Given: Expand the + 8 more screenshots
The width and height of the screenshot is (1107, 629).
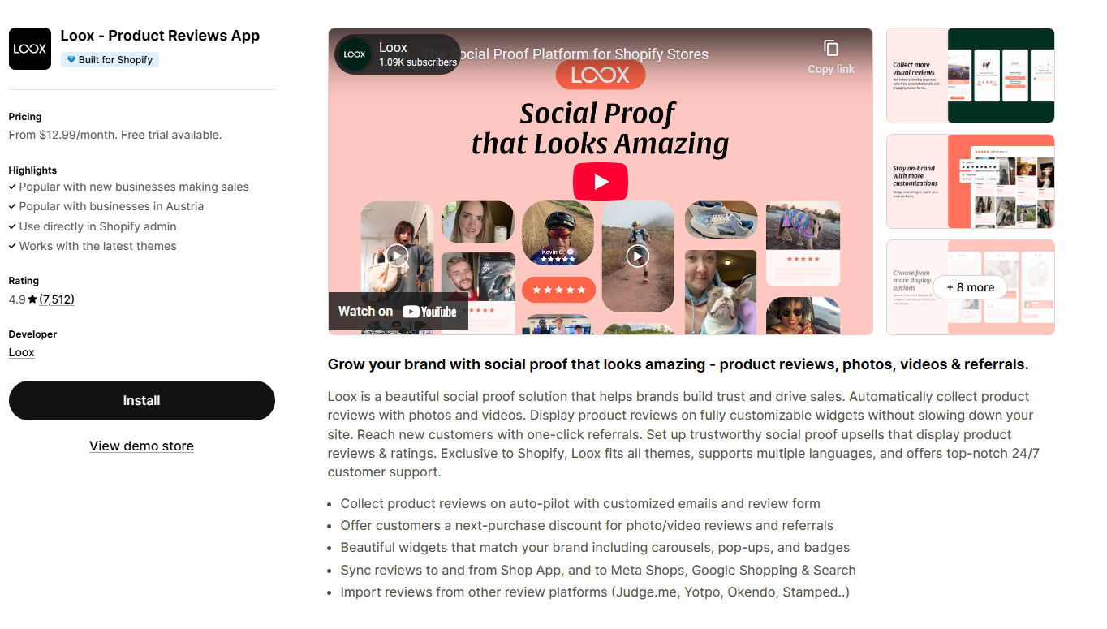Looking at the screenshot, I should pos(971,287).
